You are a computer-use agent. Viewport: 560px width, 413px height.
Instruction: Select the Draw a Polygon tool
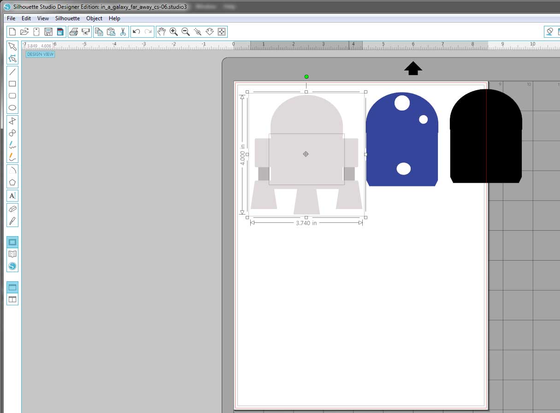point(12,182)
